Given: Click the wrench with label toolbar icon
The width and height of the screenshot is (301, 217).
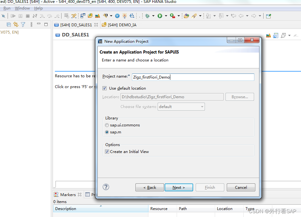Looking at the screenshot, I should pyautogui.click(x=105, y=16).
